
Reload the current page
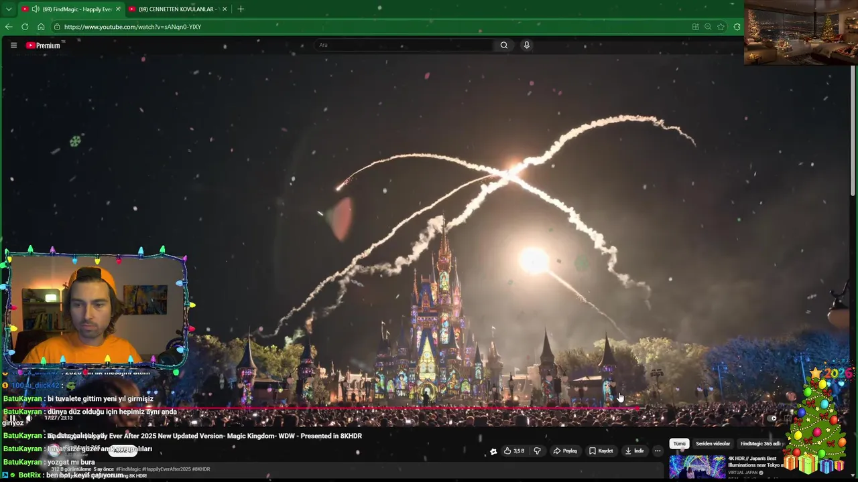(x=25, y=27)
